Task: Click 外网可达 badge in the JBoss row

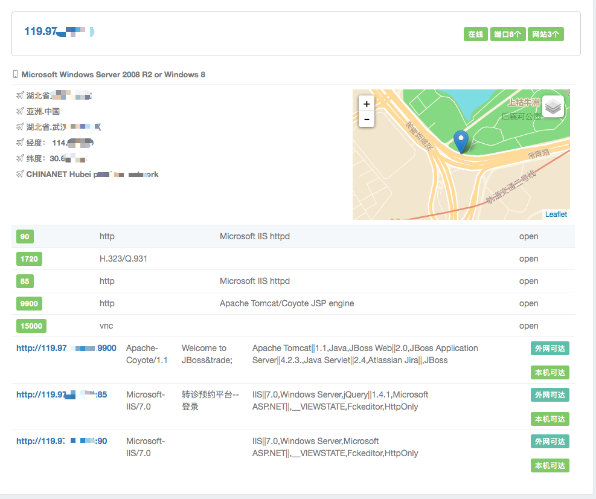Action: (x=550, y=348)
